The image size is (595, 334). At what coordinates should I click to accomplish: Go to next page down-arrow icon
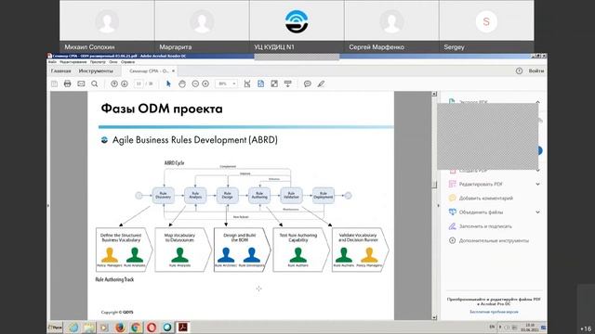[124, 83]
